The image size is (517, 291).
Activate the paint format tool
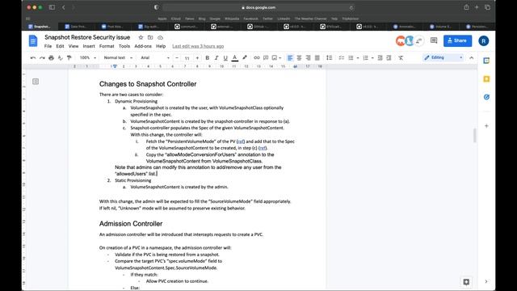(69, 57)
